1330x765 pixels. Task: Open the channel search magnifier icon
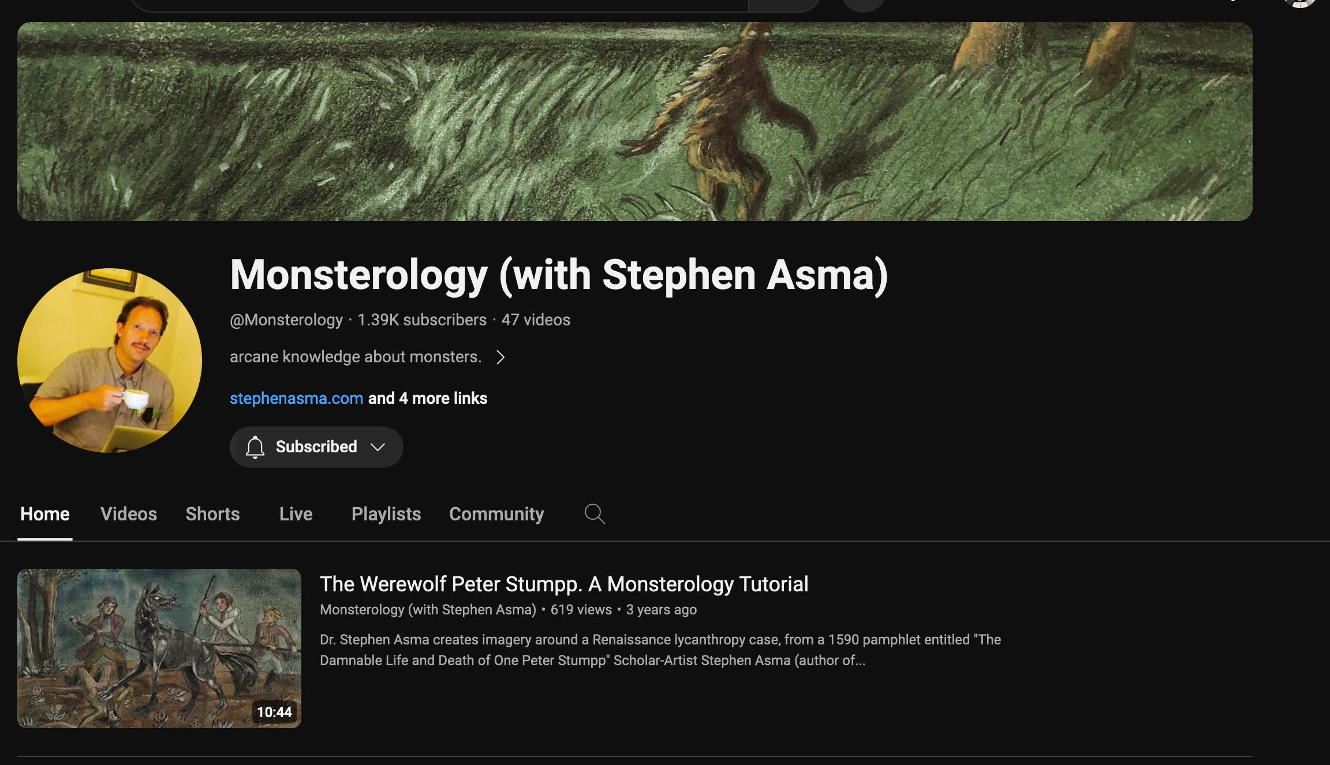[595, 513]
